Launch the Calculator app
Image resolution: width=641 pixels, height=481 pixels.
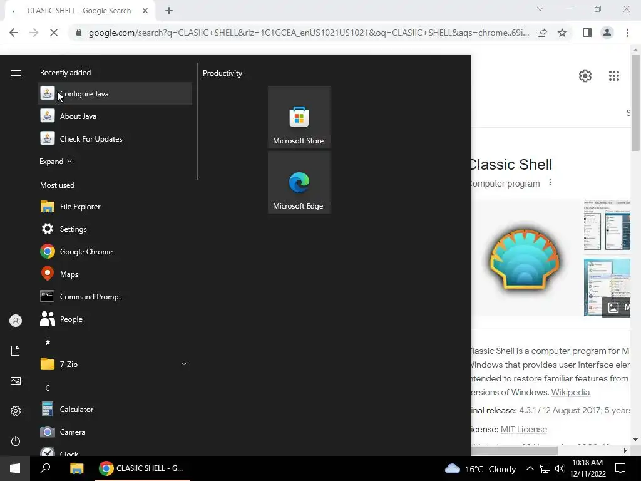pyautogui.click(x=115, y=410)
